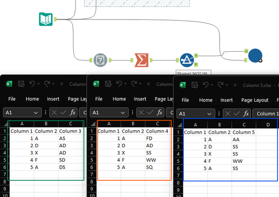Click cell 'FD' in the middle sheet
Image resolution: width=279 pixels, height=197 pixels.
[157, 138]
